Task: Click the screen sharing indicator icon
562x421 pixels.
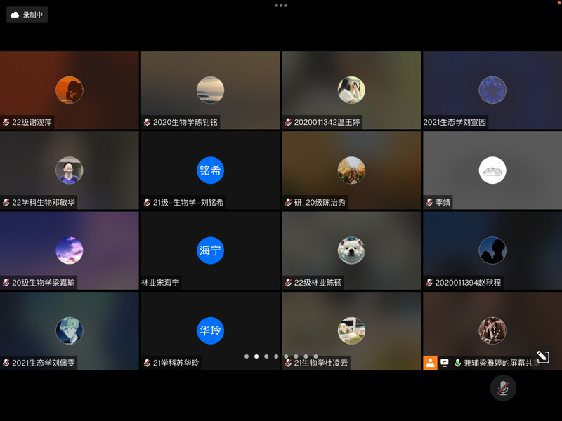Action: point(445,363)
